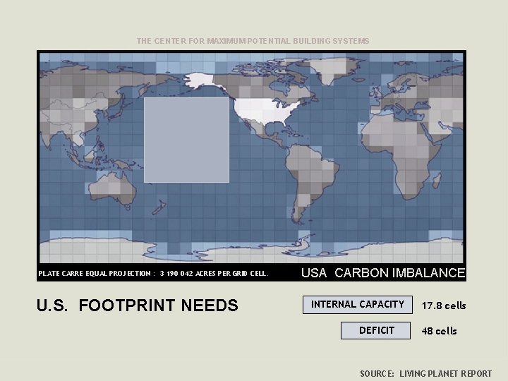Click the INTERNAL CAPACITY legend box
508x381 pixels.
[x=357, y=305]
